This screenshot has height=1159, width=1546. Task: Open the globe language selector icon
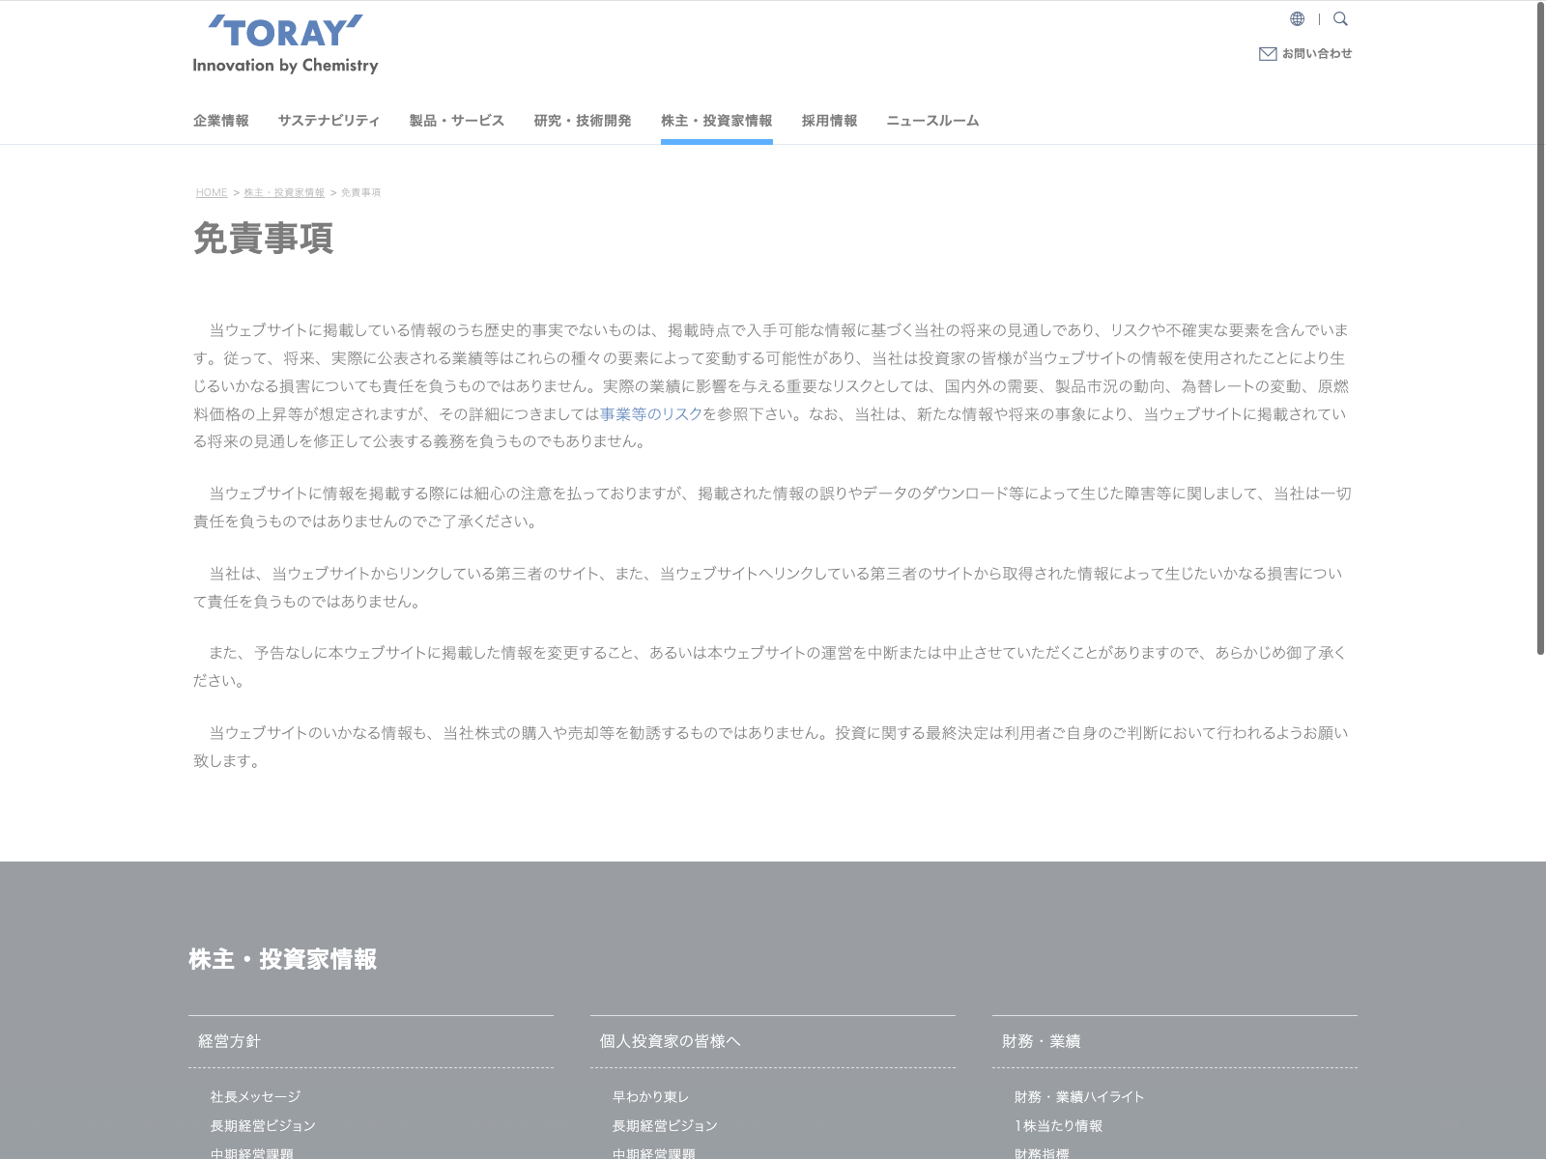pyautogui.click(x=1297, y=19)
